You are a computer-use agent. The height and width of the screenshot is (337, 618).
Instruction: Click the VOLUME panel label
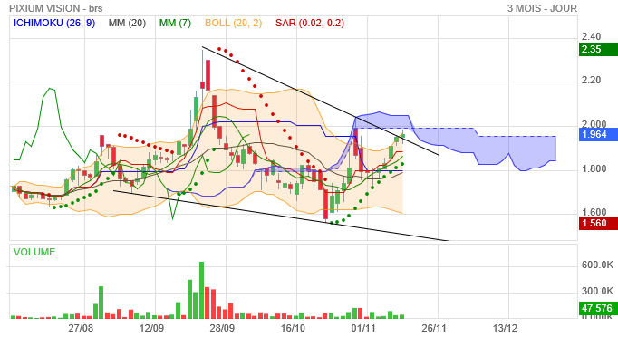[x=34, y=252]
